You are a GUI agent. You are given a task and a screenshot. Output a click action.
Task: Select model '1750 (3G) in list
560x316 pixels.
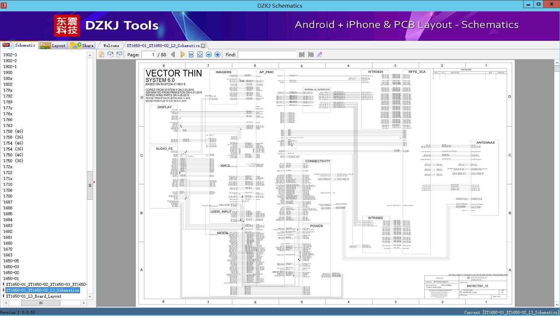[13, 161]
